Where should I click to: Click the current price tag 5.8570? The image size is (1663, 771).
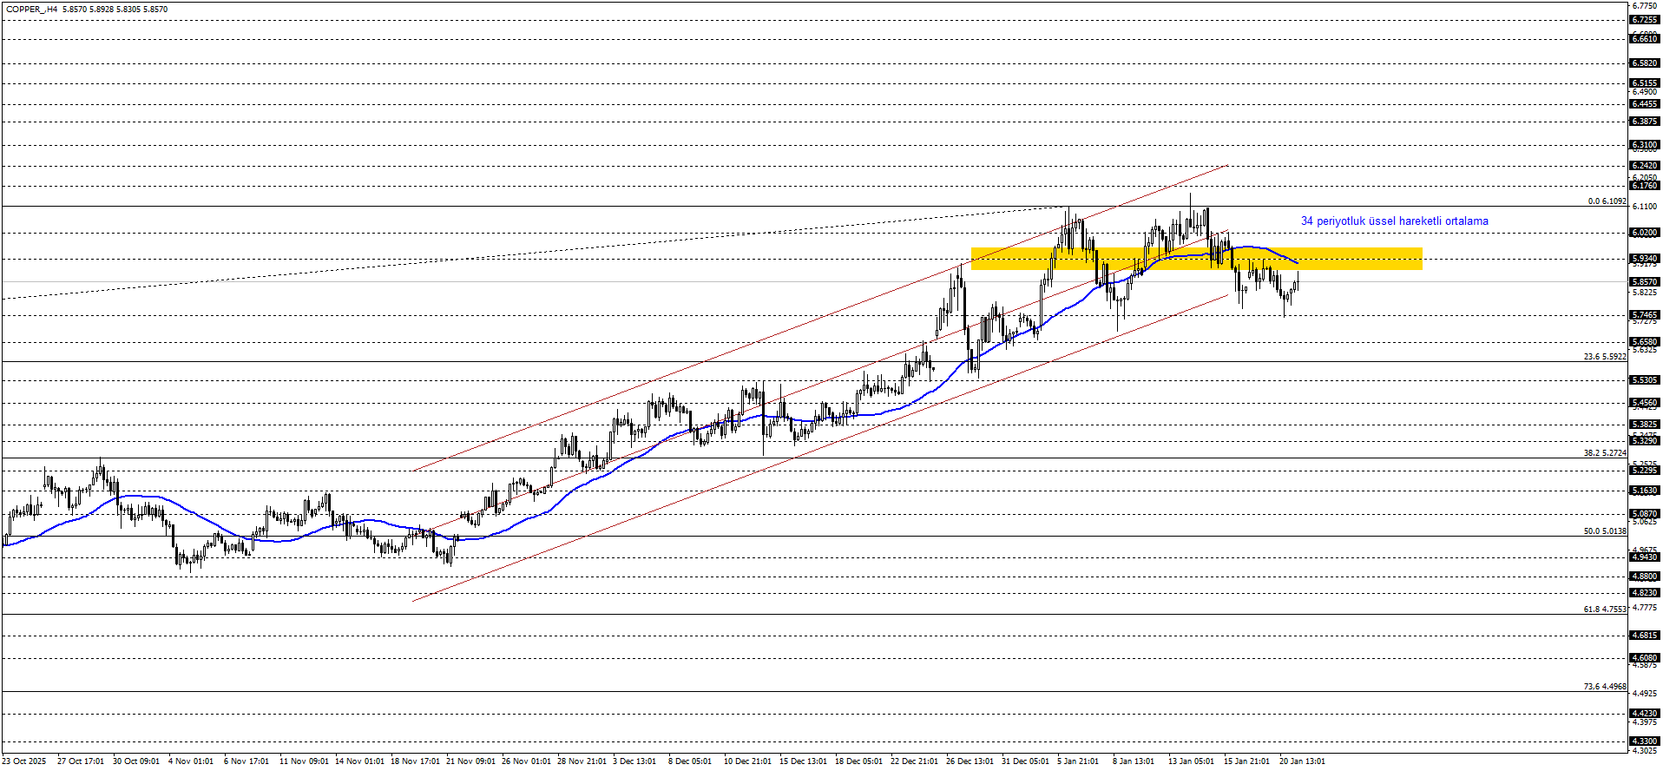tap(1645, 282)
